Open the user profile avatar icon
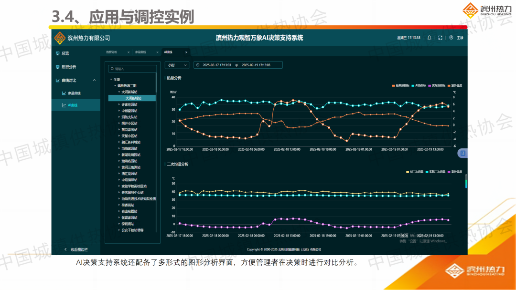 [451, 38]
